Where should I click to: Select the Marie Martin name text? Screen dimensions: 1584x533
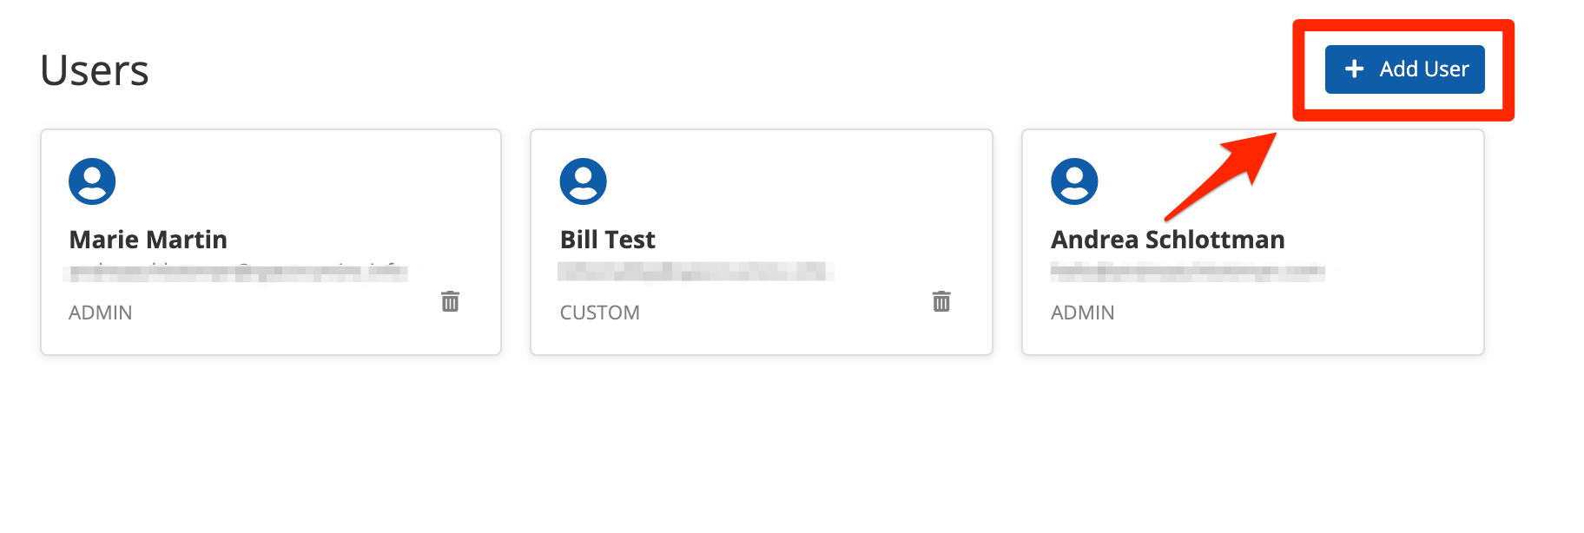click(x=148, y=240)
